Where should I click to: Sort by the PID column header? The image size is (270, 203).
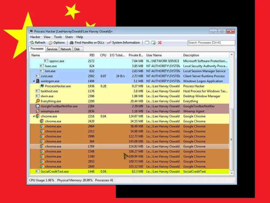pyautogui.click(x=89, y=55)
